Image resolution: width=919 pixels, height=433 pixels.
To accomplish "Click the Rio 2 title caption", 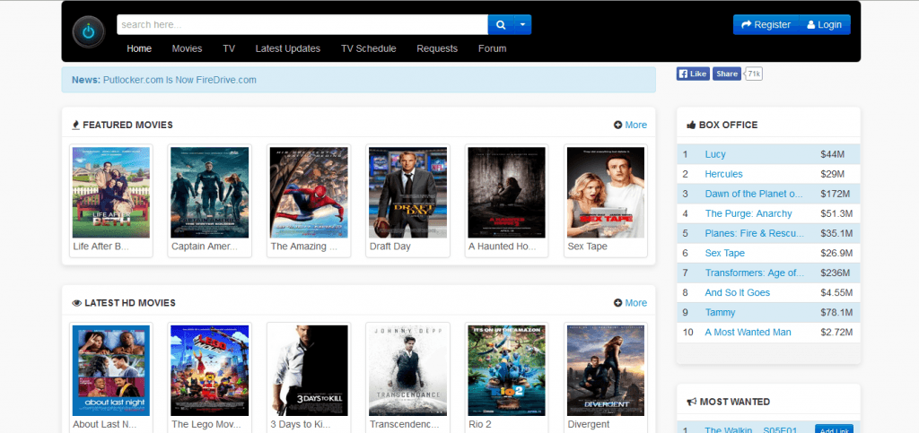I will pyautogui.click(x=481, y=424).
